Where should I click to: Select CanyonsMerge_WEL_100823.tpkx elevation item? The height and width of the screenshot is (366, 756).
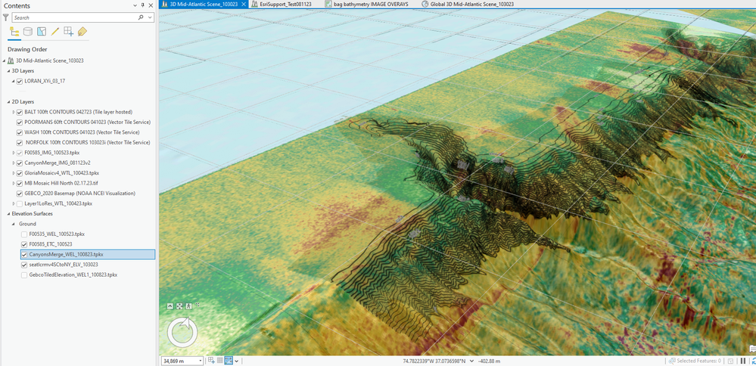coord(65,254)
